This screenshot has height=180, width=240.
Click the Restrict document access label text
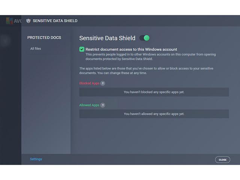(131, 49)
